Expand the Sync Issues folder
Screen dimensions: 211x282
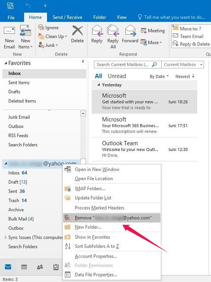tap(6, 237)
